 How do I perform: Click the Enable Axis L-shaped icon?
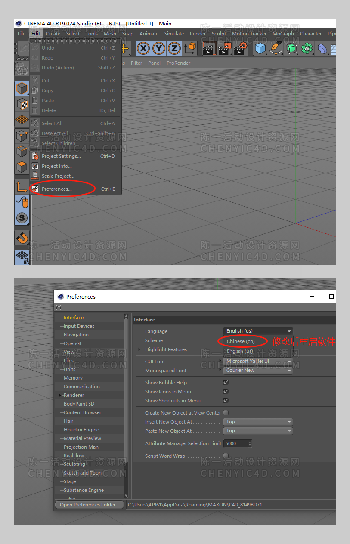click(22, 187)
